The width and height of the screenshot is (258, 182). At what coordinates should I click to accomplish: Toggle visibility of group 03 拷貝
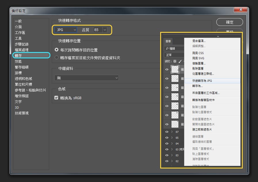[x=167, y=150]
